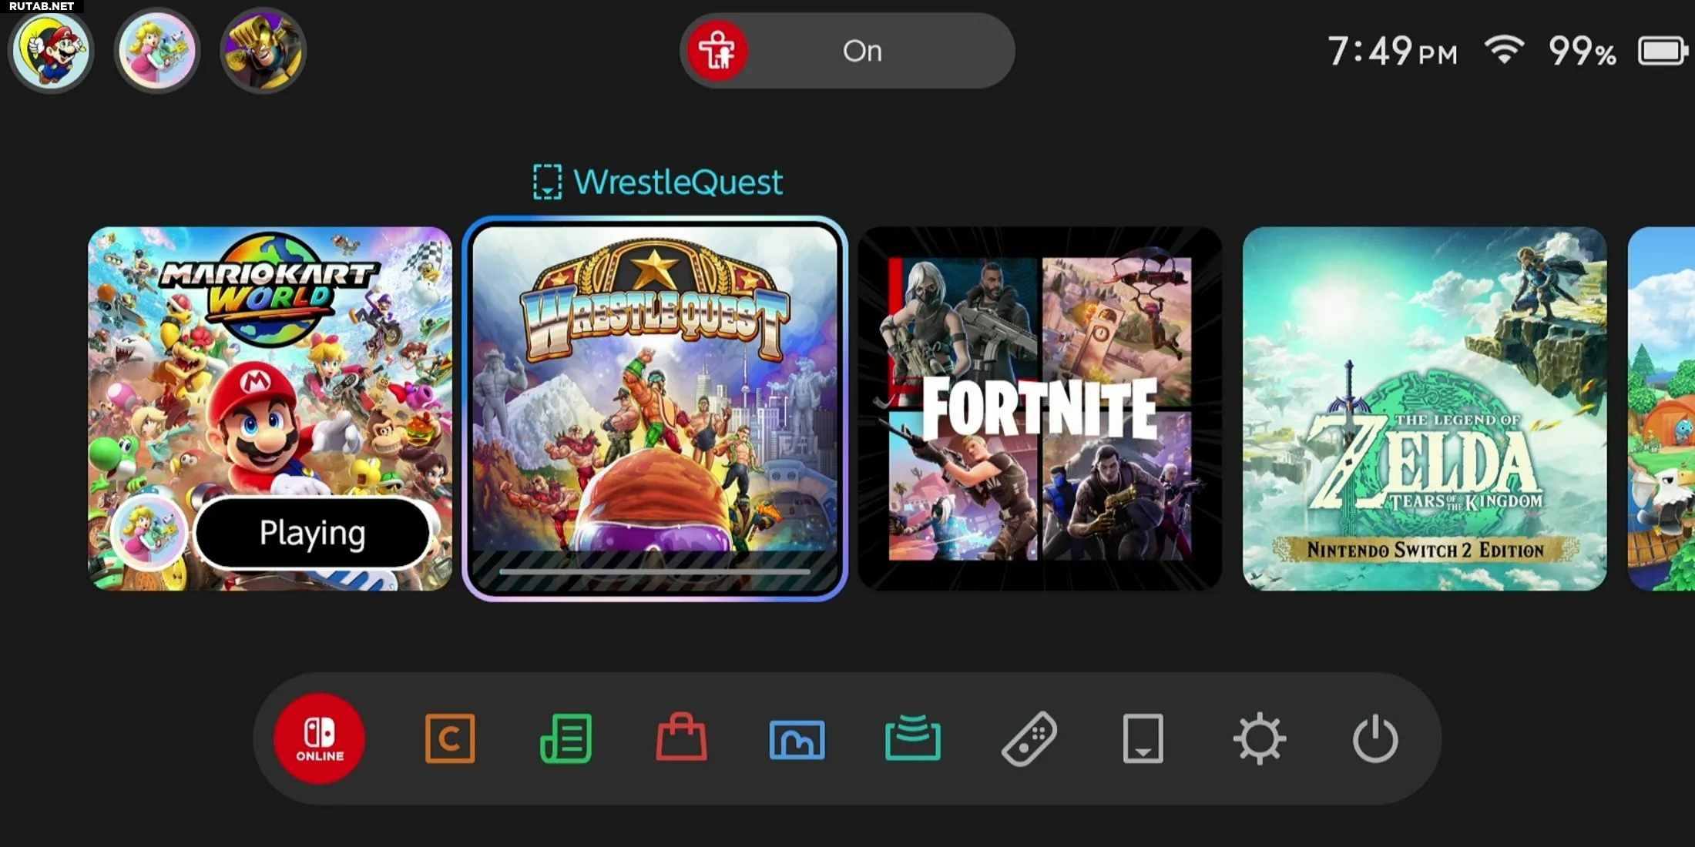Click the 99% battery percentage
The height and width of the screenshot is (847, 1695).
[1582, 52]
